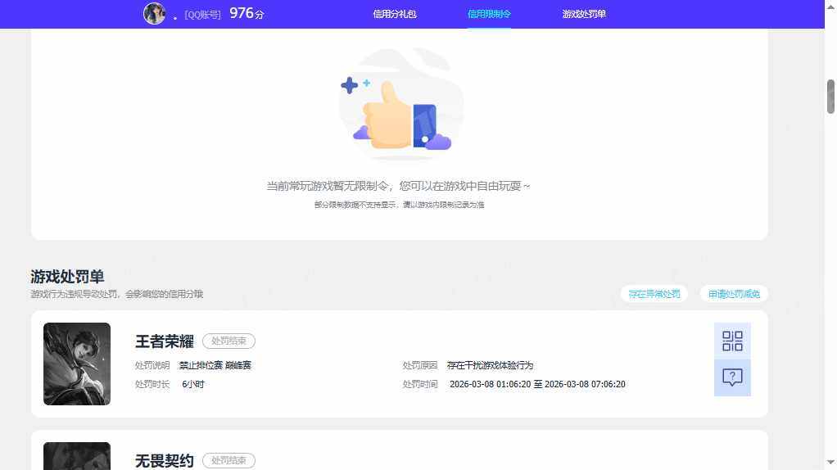Click the 976分 credit score
This screenshot has height=470, width=837.
247,13
